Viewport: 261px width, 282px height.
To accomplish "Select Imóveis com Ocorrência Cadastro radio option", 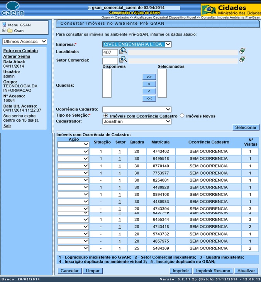I will [105, 116].
